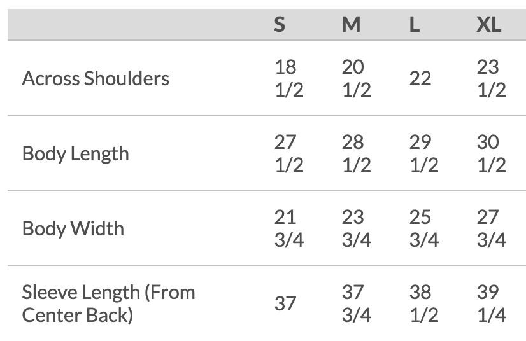Click the 30 1/2 body length value
The width and height of the screenshot is (526, 341).
tap(492, 153)
